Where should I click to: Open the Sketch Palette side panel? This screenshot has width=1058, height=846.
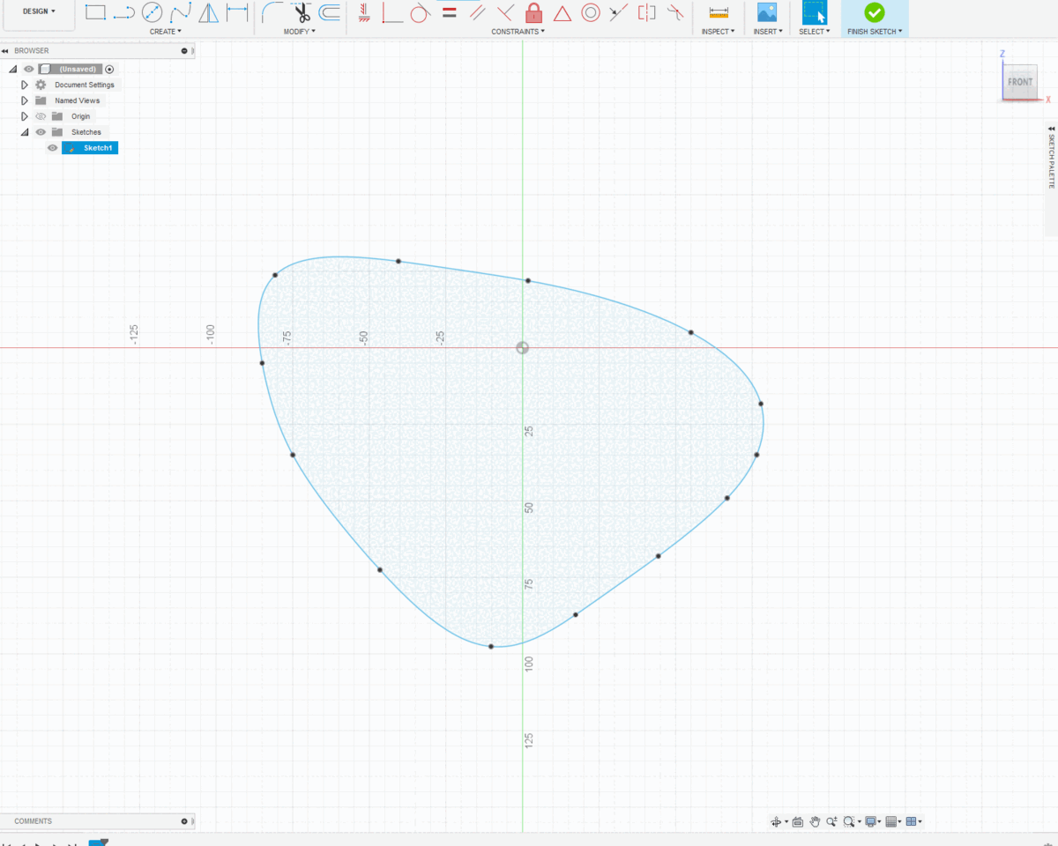point(1050,157)
